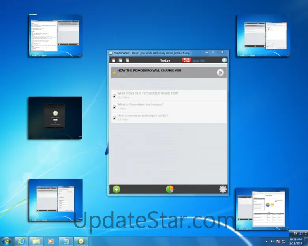The image size is (308, 246).
Task: Add new task with green plus button
Action: tap(116, 189)
